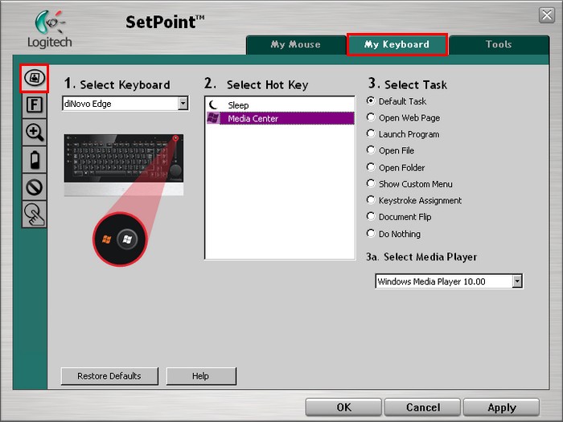
Task: Close the SetPoint window
Action: point(547,15)
